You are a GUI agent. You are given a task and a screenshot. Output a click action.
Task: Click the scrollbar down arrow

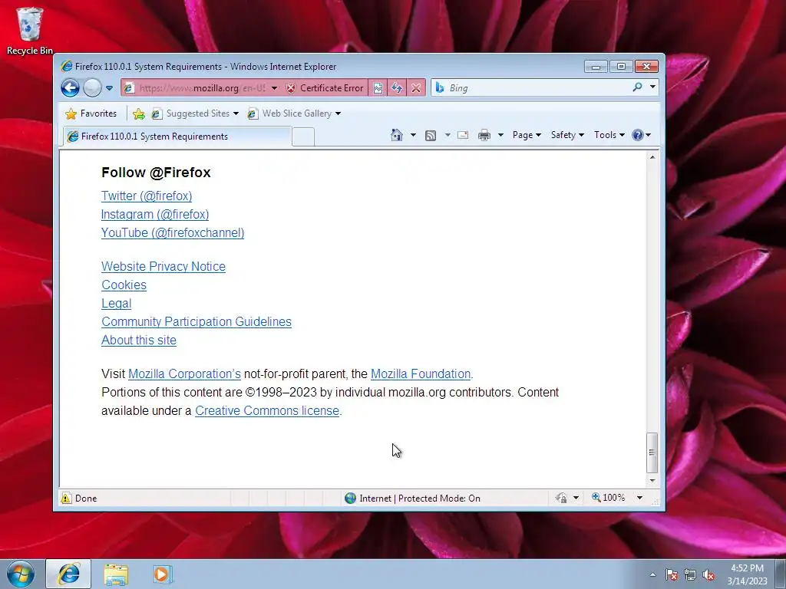coord(652,480)
